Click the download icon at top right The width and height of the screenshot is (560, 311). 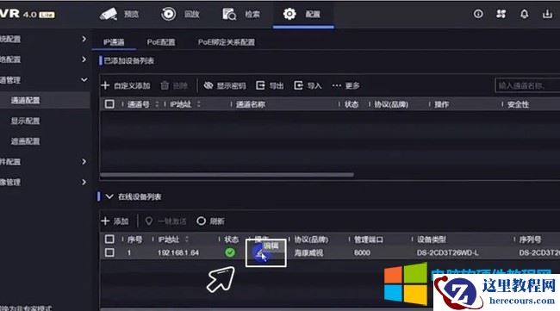click(x=547, y=14)
